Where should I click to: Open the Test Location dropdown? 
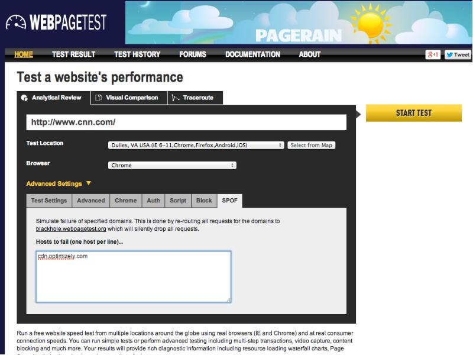tap(196, 145)
